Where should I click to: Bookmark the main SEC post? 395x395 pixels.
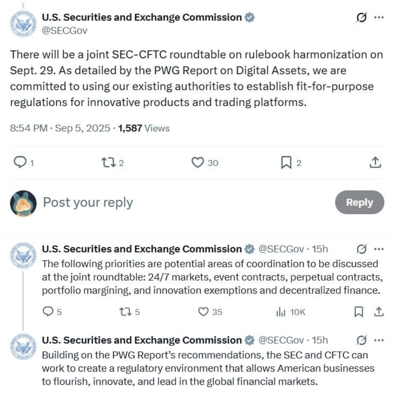point(286,163)
